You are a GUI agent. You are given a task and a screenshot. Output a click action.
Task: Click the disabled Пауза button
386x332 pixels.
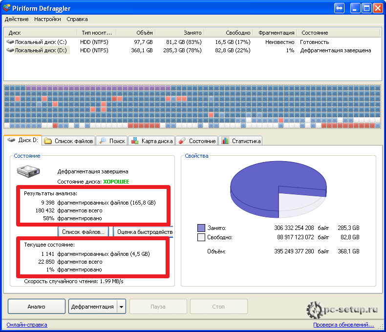click(x=158, y=307)
